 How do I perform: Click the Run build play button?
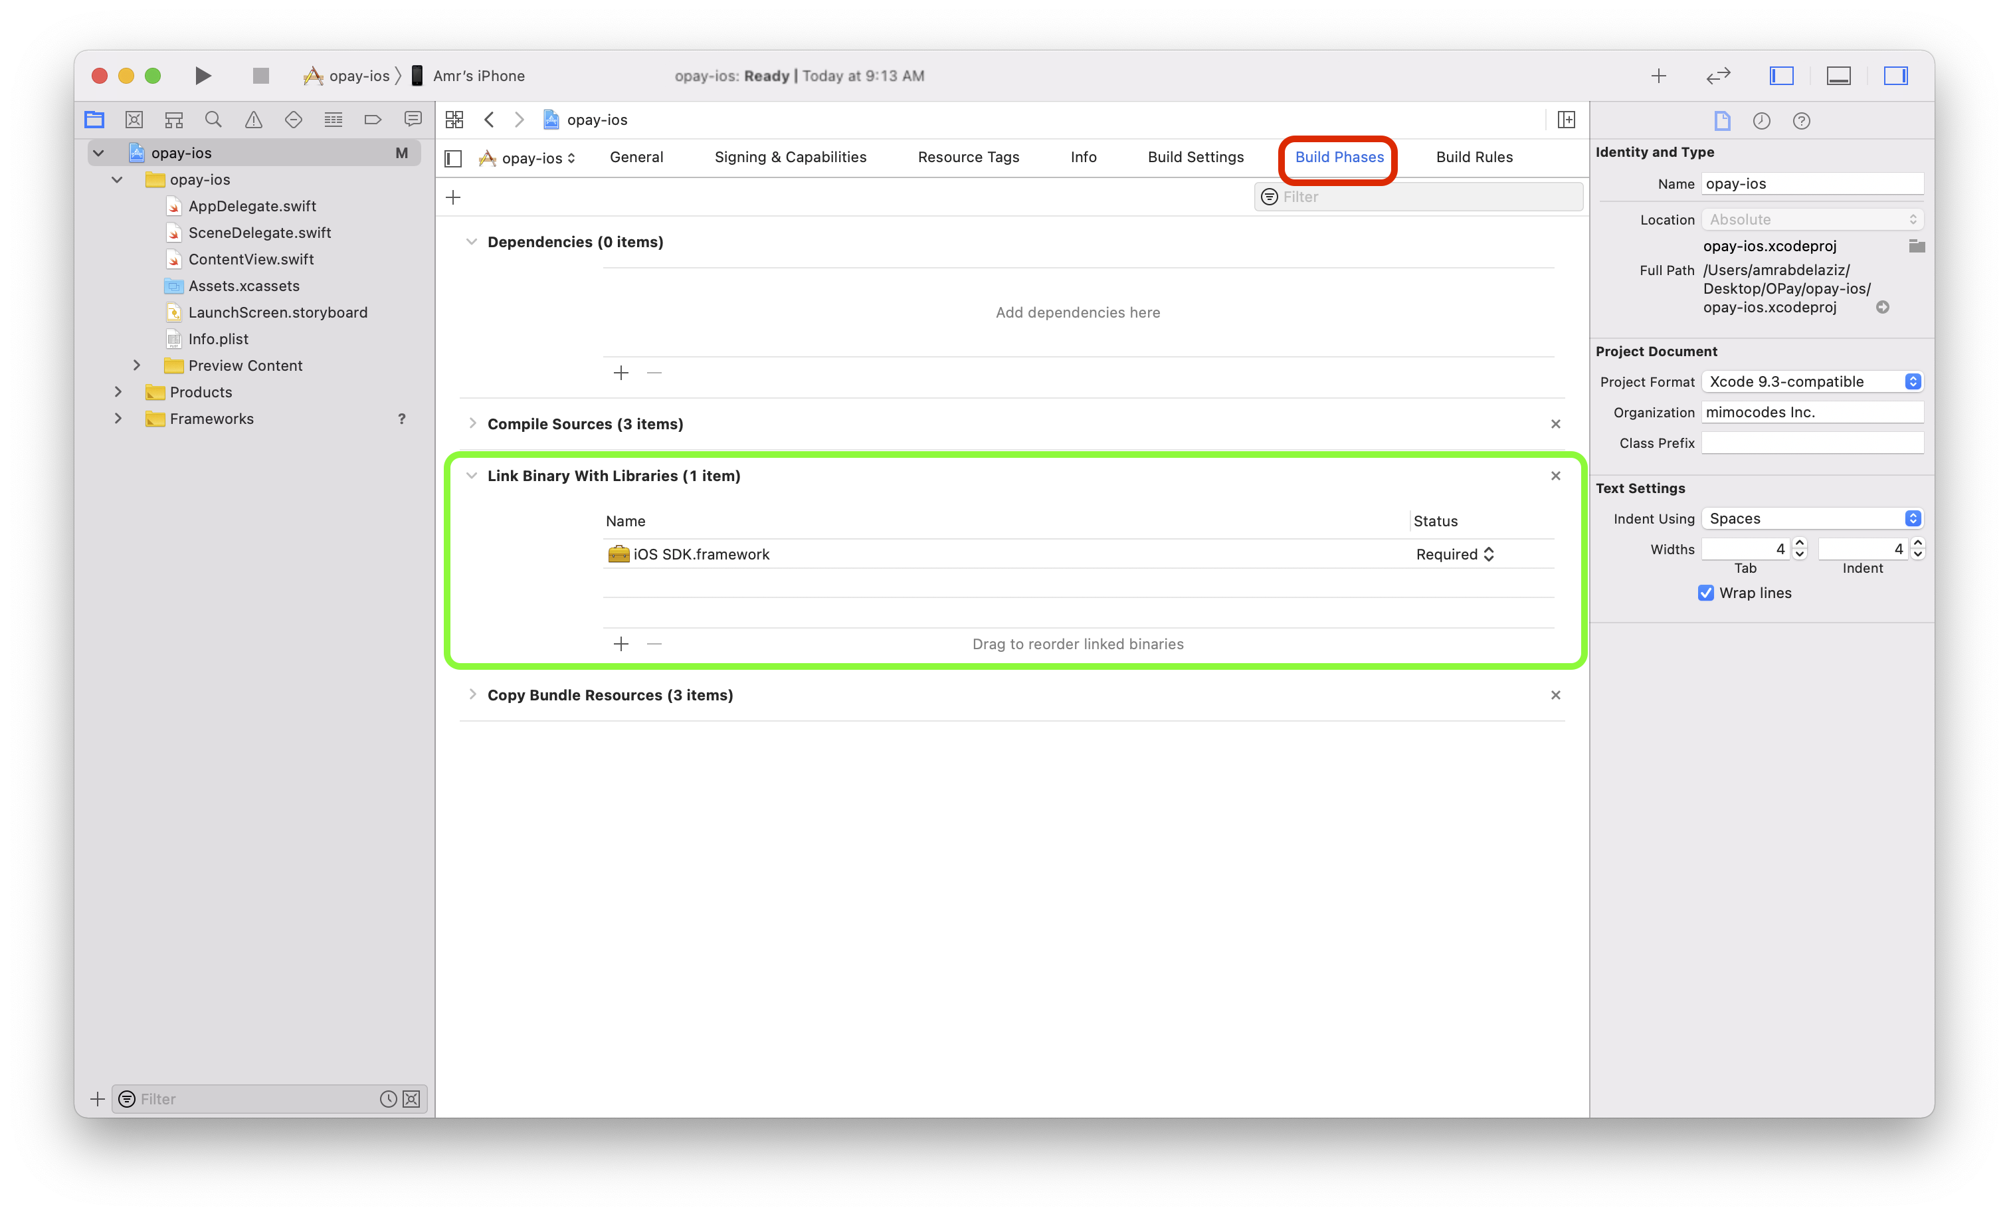[203, 76]
